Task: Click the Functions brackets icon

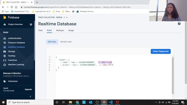Action: [x=5, y=60]
